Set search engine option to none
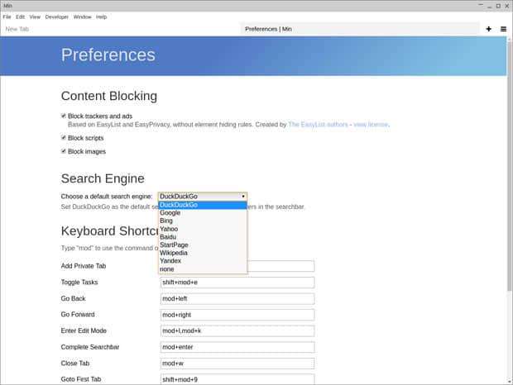The width and height of the screenshot is (513, 385). [x=167, y=269]
